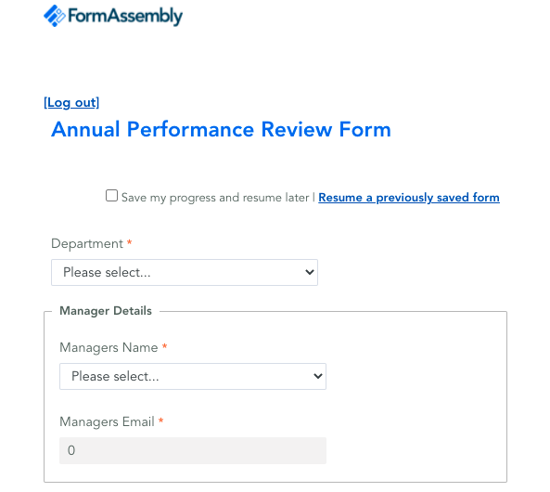Click the Department dropdown chevron arrow
Screen dimensions: 550x492
click(x=310, y=272)
